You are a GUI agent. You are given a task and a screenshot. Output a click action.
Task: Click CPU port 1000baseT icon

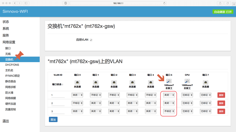(x=187, y=81)
